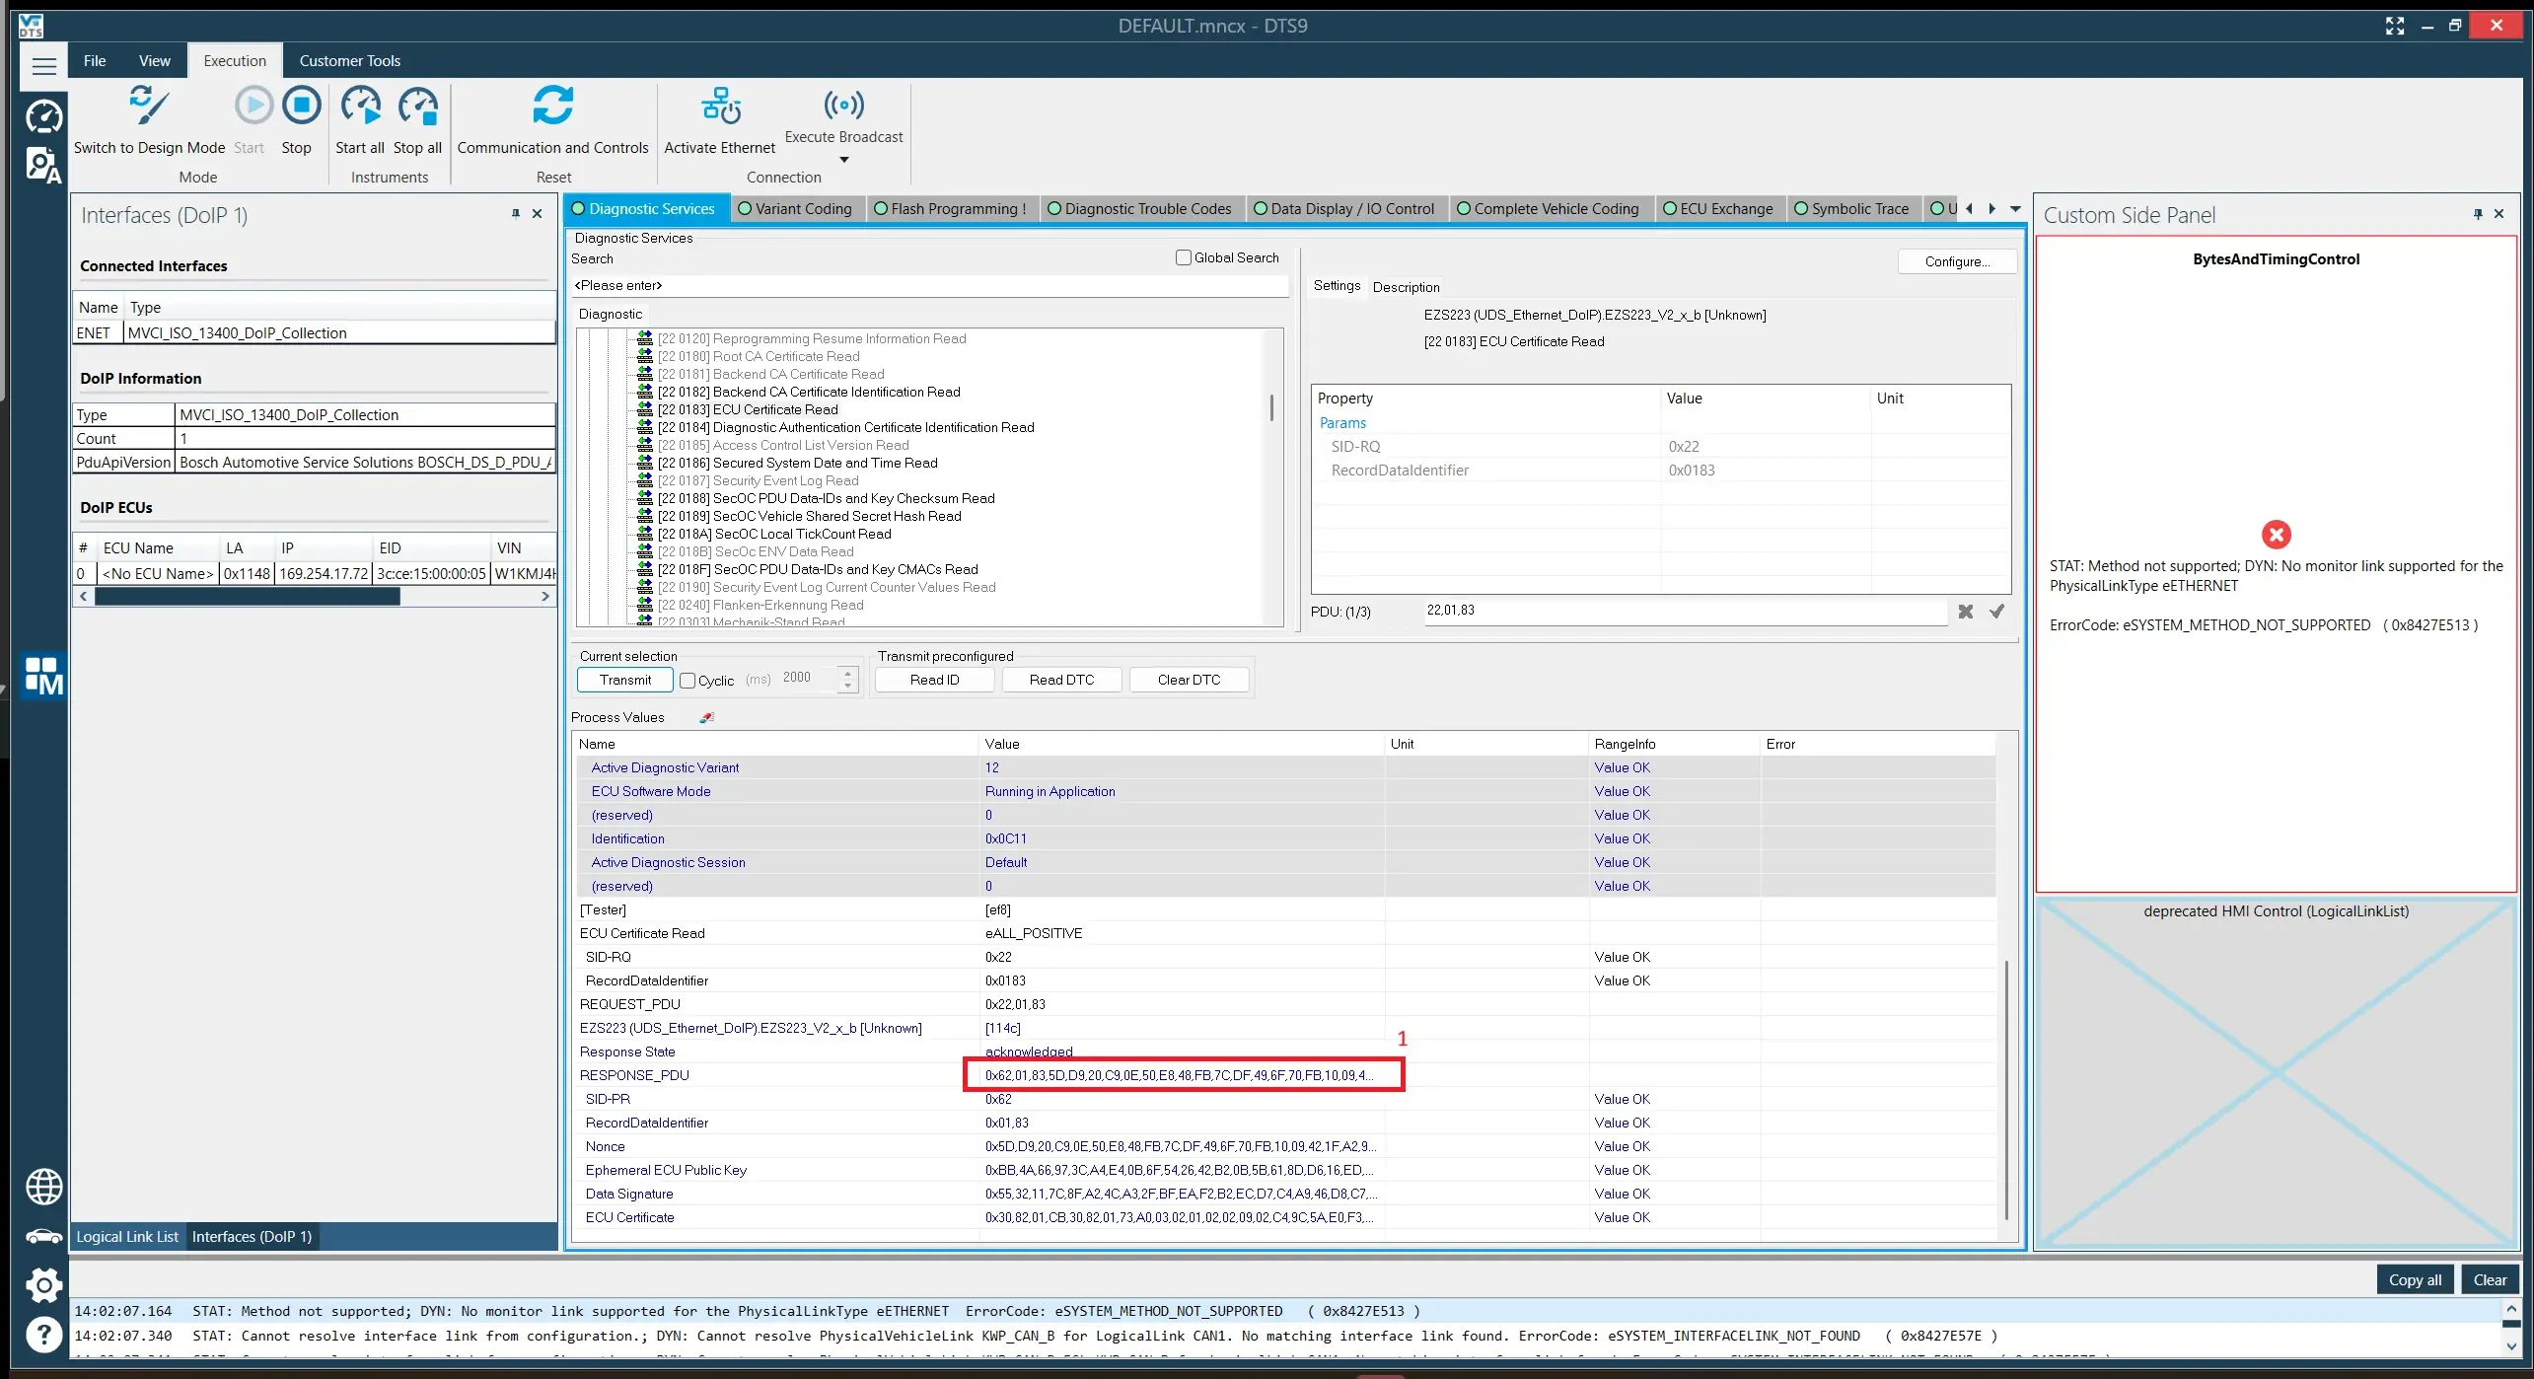Toggle the Cyclic transmit checkbox
Screen dimensions: 2534x1379
[x=688, y=681]
